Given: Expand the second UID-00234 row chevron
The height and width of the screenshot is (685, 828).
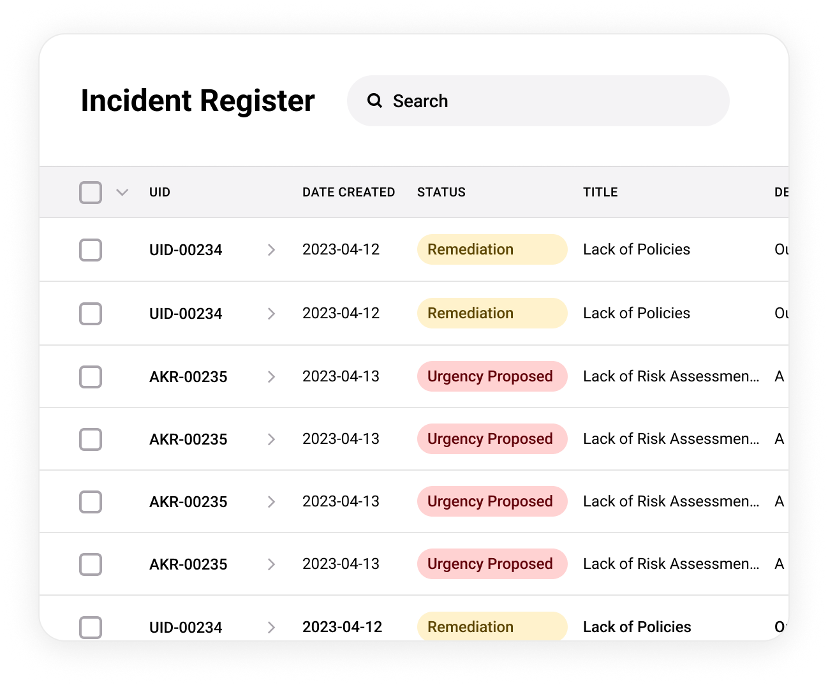Looking at the screenshot, I should tap(271, 314).
